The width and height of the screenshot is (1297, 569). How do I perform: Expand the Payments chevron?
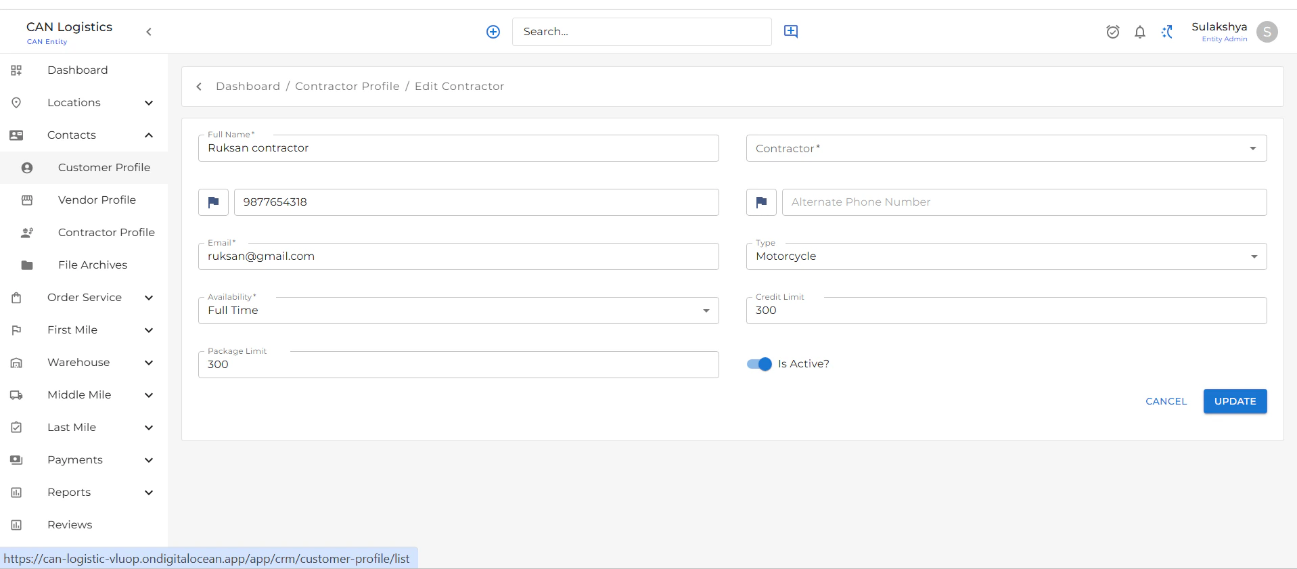pyautogui.click(x=149, y=460)
